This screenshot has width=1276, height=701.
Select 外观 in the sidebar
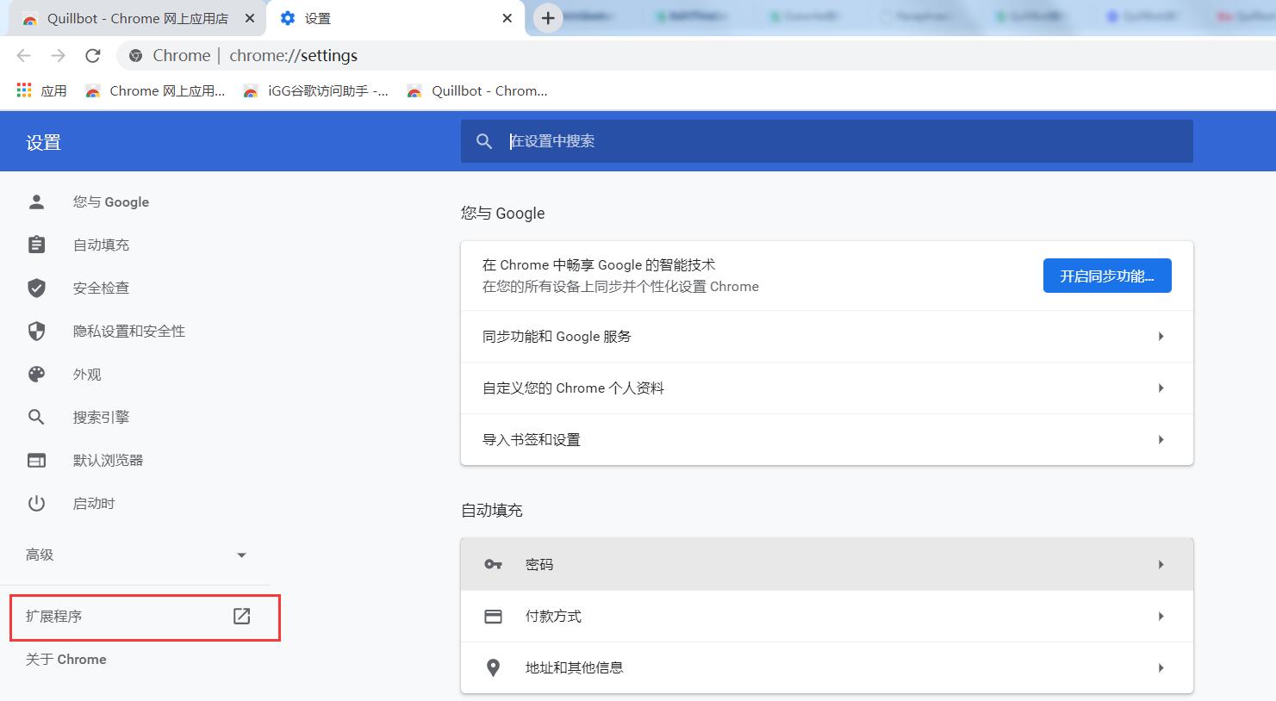[87, 375]
